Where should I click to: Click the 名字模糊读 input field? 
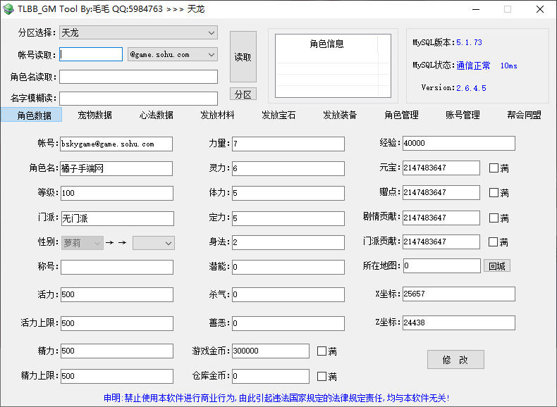tap(138, 99)
